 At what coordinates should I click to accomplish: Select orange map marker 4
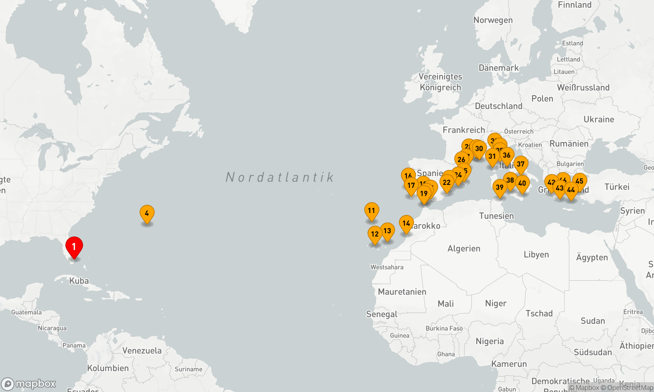pyautogui.click(x=147, y=213)
